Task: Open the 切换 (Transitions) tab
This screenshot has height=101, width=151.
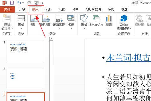Action: click(x=62, y=9)
